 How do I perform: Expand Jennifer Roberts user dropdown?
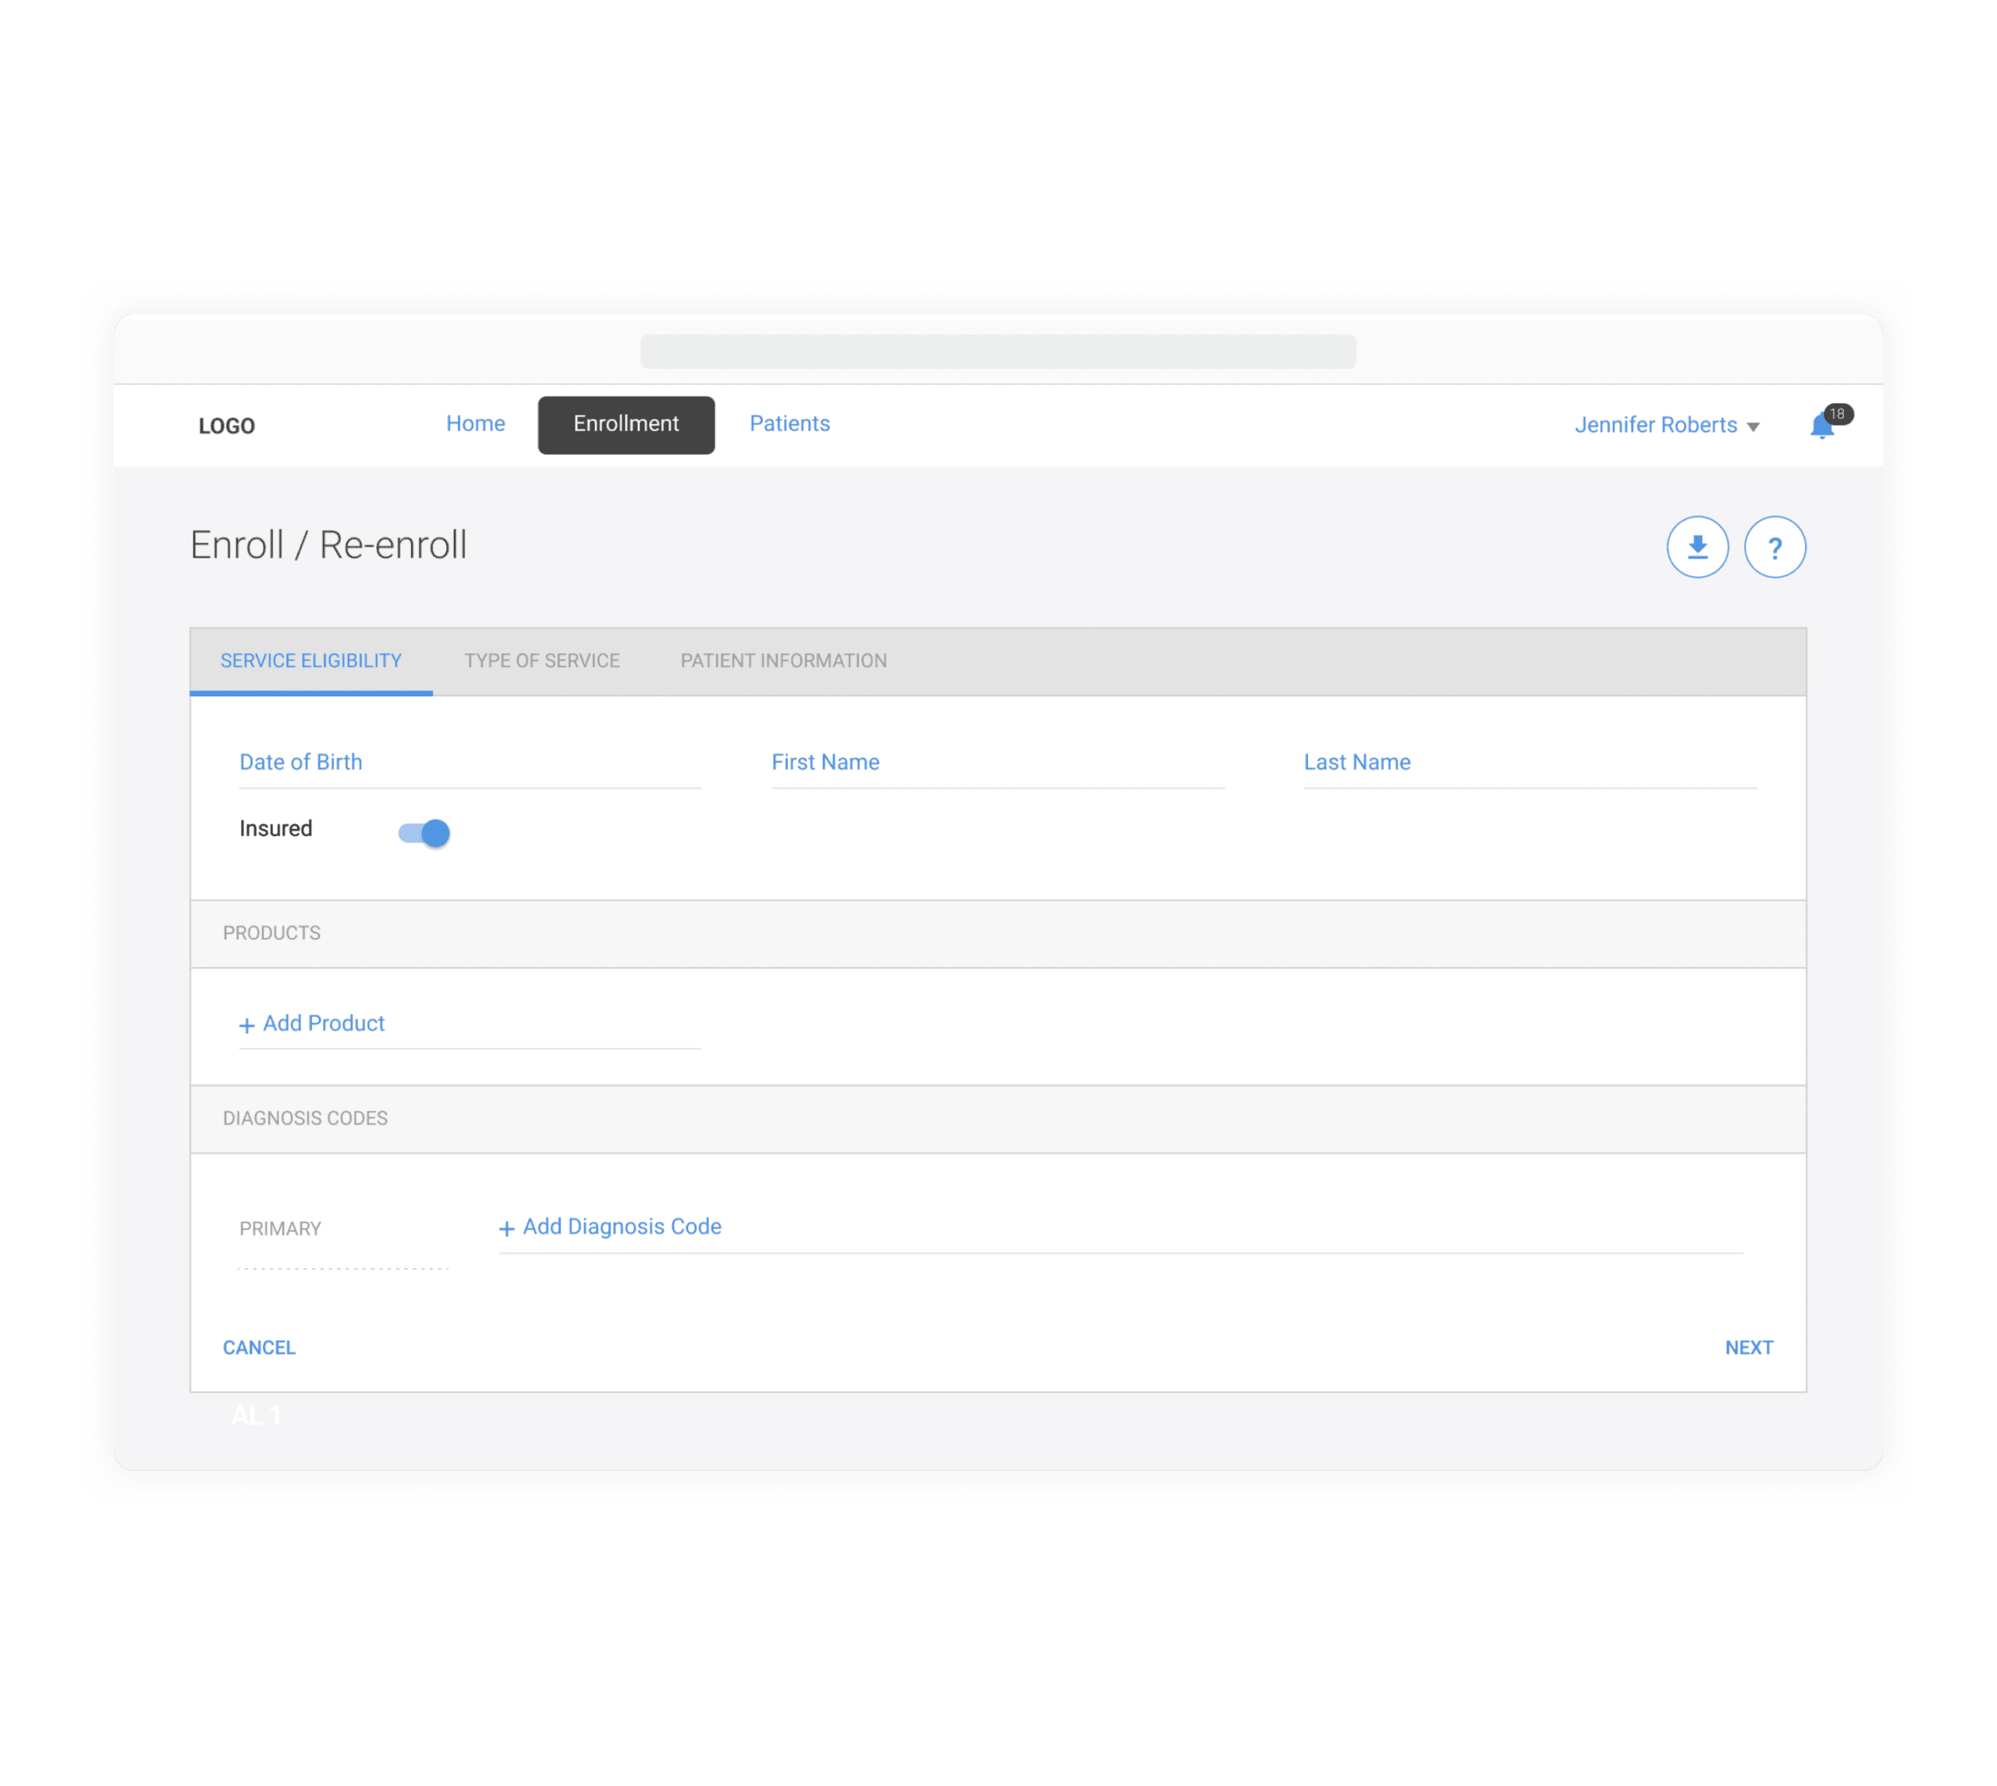1666,425
